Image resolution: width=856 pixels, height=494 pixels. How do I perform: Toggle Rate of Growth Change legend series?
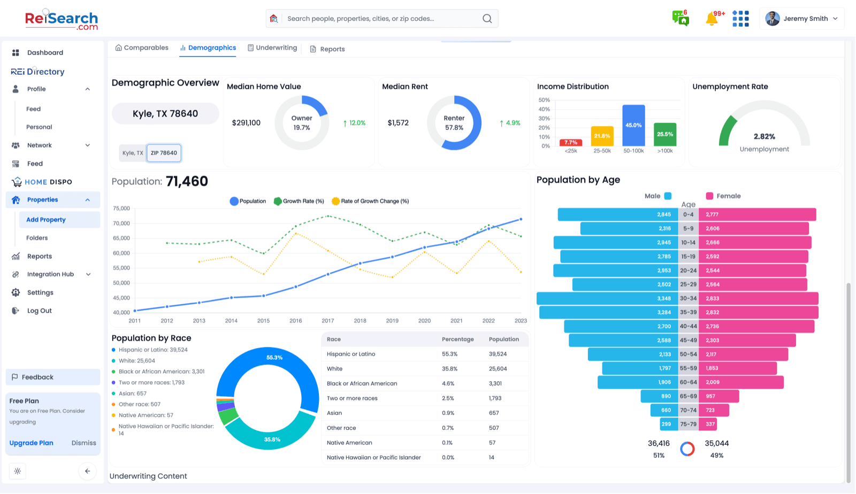pos(370,201)
